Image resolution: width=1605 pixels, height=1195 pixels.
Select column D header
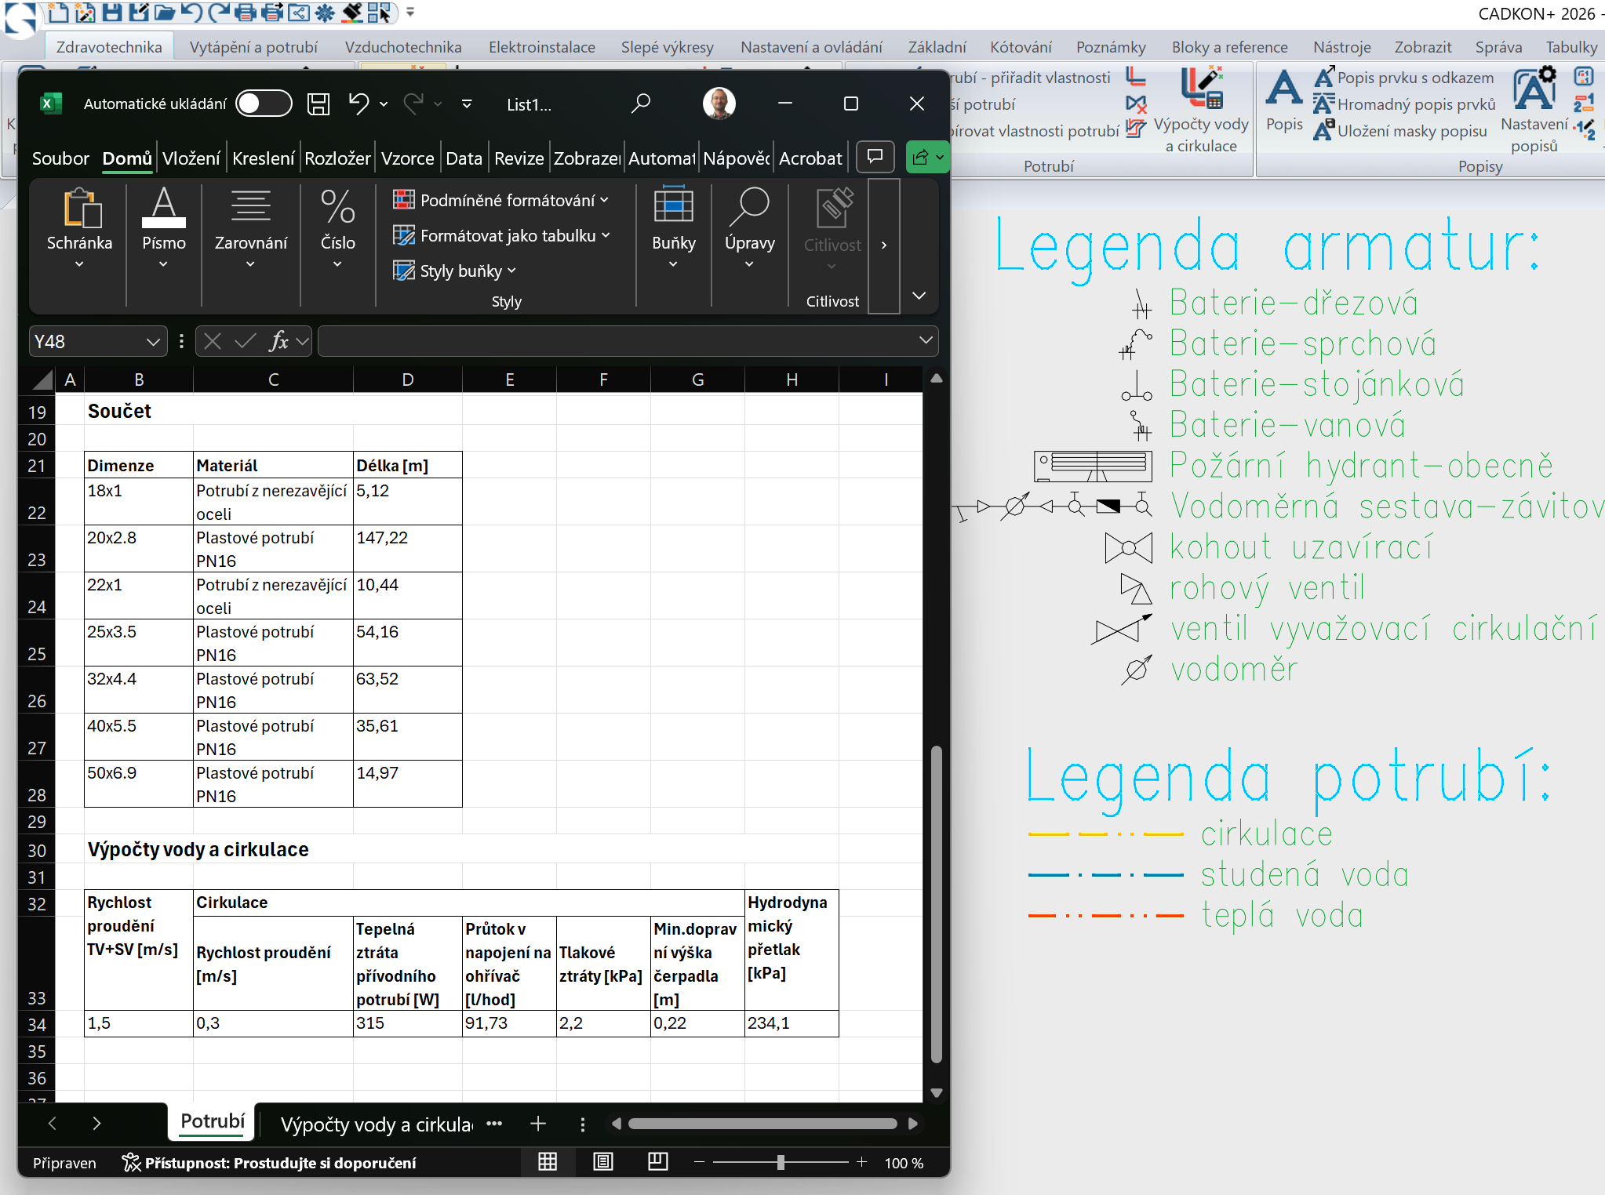pos(408,380)
